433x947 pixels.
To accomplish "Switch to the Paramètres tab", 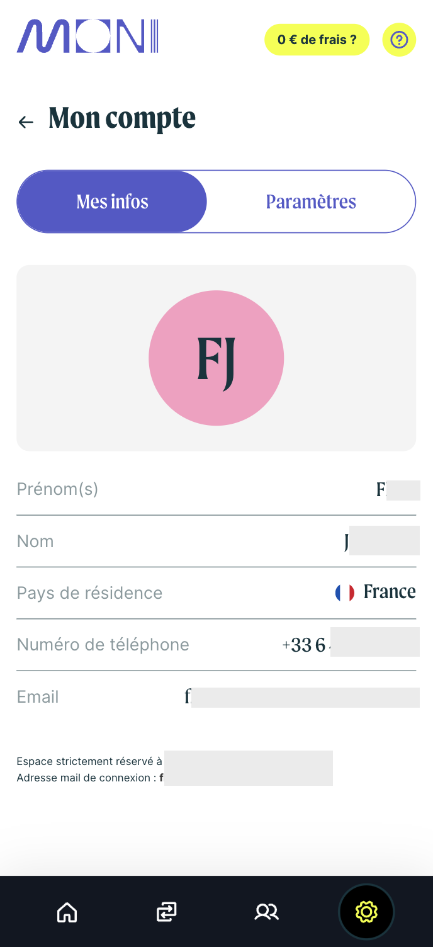I will point(311,201).
